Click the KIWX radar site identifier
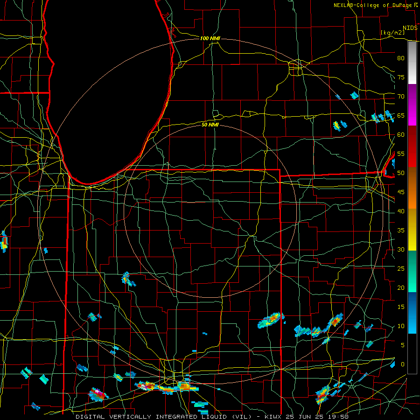The width and height of the screenshot is (420, 420). [274, 417]
